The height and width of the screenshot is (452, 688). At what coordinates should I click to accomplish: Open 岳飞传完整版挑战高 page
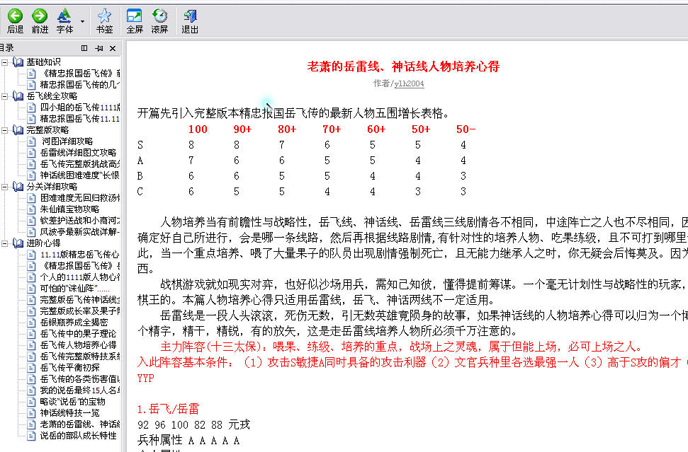(80, 164)
